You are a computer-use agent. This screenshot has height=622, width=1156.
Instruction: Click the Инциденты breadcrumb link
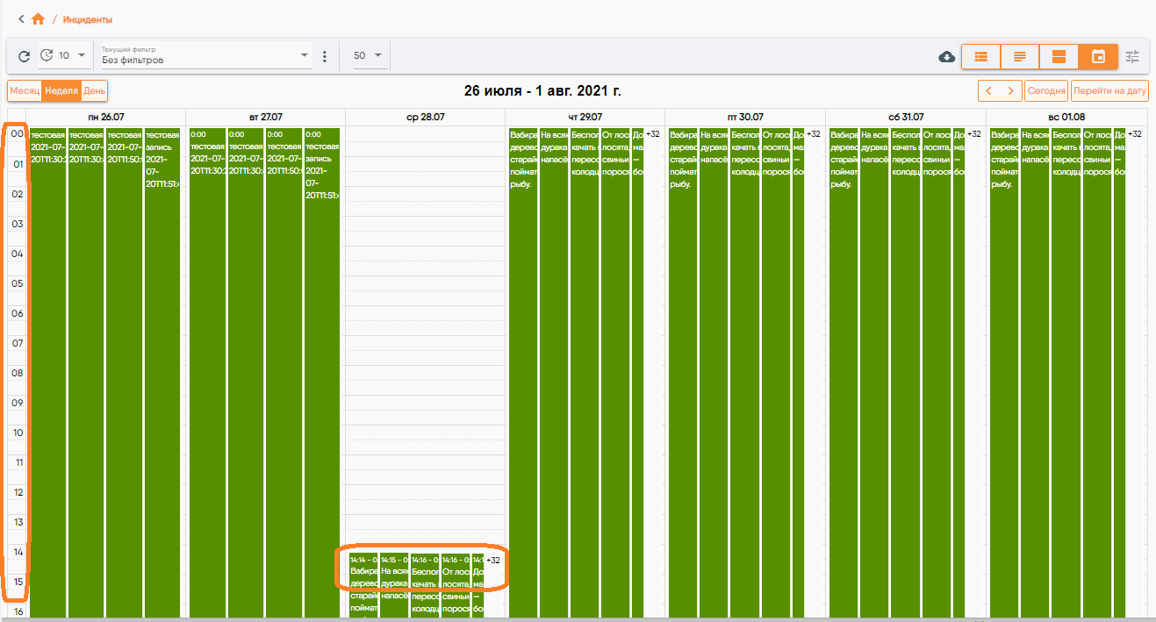[87, 19]
